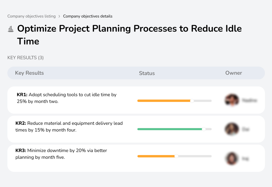Click the owner avatar in the KR3 row

(232, 158)
